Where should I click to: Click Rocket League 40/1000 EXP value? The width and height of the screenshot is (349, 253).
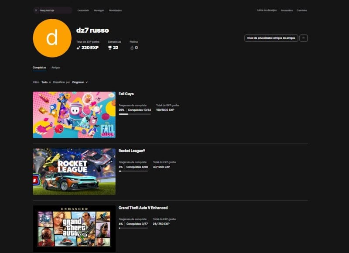161,167
